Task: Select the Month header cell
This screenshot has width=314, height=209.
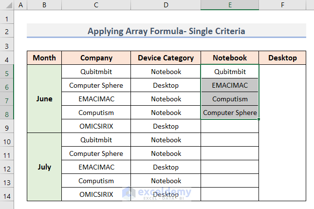Action: click(44, 58)
